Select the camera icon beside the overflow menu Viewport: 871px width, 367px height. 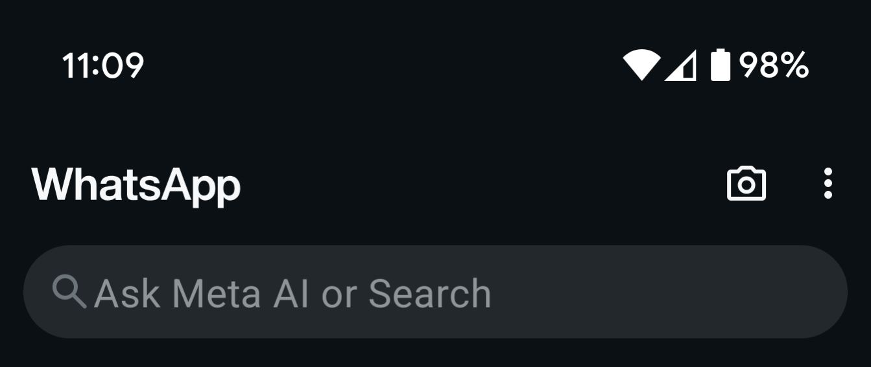pyautogui.click(x=746, y=184)
